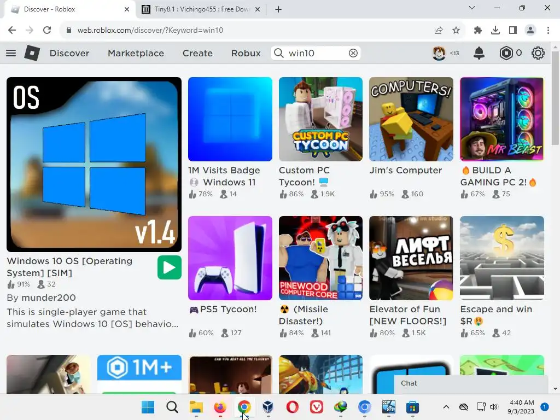Open the large Windows 10 OS v1.4 thumbnail
Image resolution: width=560 pixels, height=420 pixels.
(x=94, y=164)
